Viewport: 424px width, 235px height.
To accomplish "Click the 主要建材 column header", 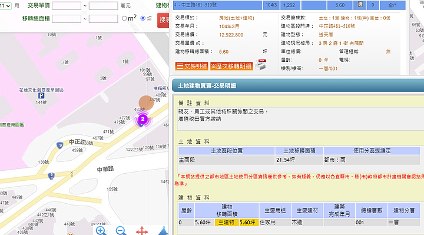I will pos(307,210).
